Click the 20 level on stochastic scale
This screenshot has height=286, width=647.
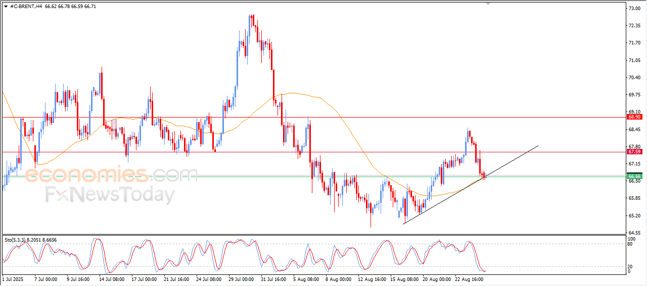coord(630,266)
